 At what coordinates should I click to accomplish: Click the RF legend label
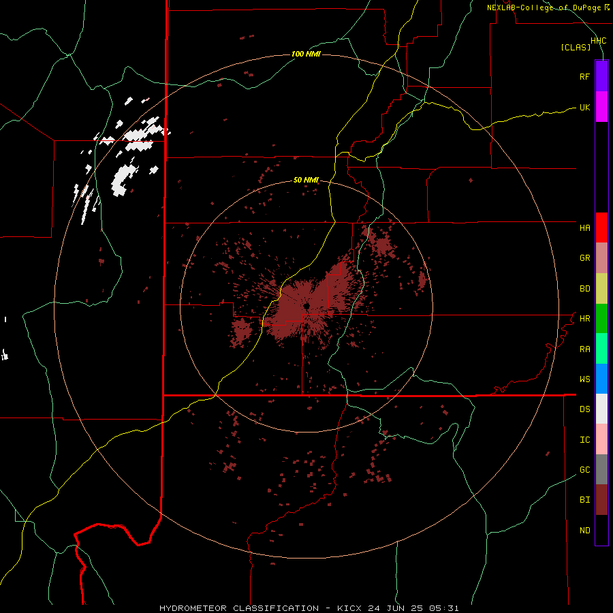pos(584,76)
